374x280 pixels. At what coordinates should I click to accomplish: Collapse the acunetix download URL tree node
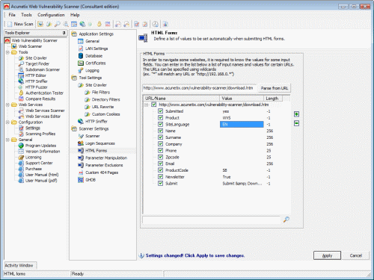[x=147, y=105]
